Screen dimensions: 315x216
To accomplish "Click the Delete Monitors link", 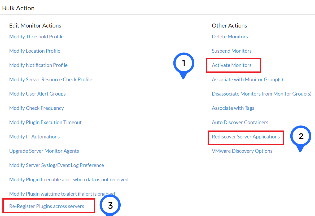I will 230,37.
